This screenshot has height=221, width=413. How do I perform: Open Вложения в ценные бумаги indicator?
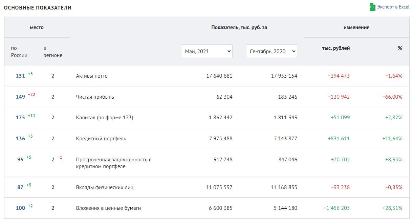click(108, 208)
